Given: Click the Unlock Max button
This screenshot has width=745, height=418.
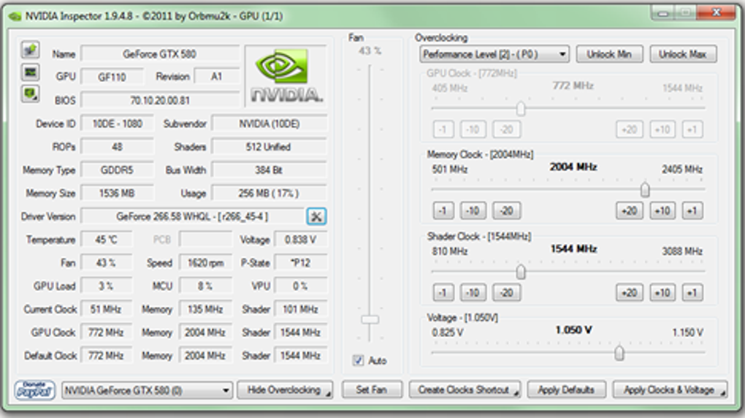Looking at the screenshot, I should click(x=683, y=54).
